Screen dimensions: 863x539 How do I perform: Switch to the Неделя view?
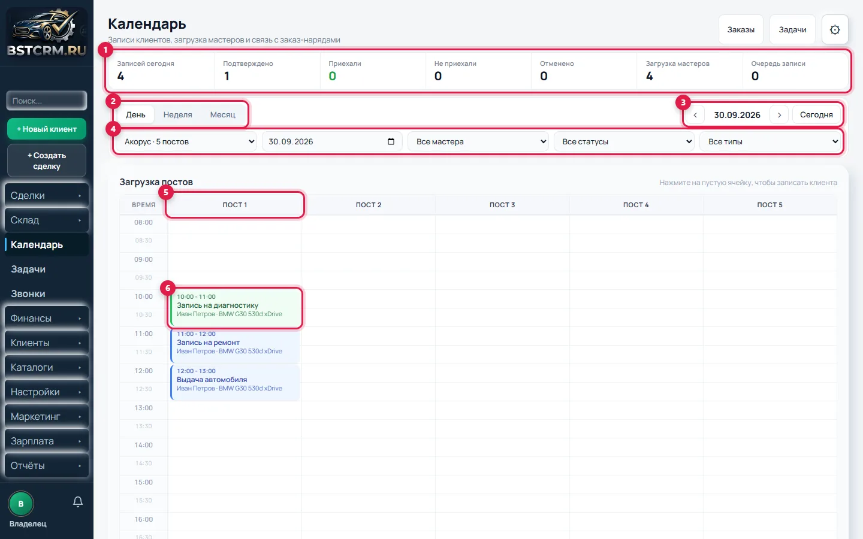pos(178,115)
